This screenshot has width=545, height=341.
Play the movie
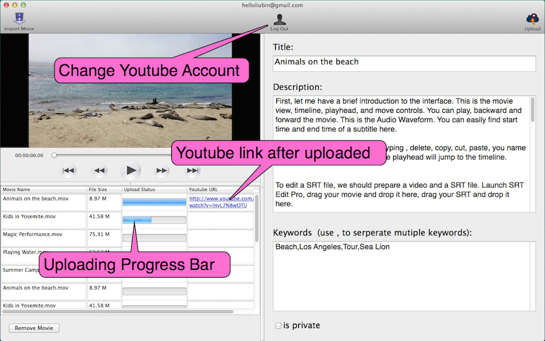pyautogui.click(x=131, y=170)
